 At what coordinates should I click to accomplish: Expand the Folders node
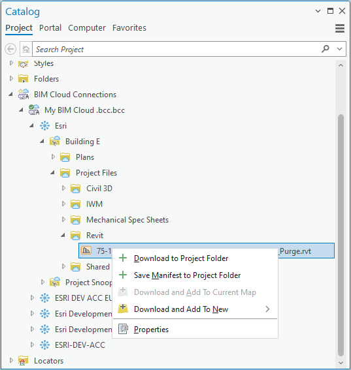point(11,78)
